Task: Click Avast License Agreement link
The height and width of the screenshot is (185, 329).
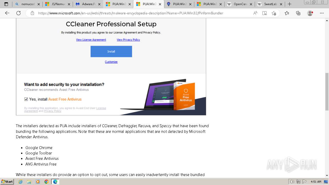Action: [101, 108]
